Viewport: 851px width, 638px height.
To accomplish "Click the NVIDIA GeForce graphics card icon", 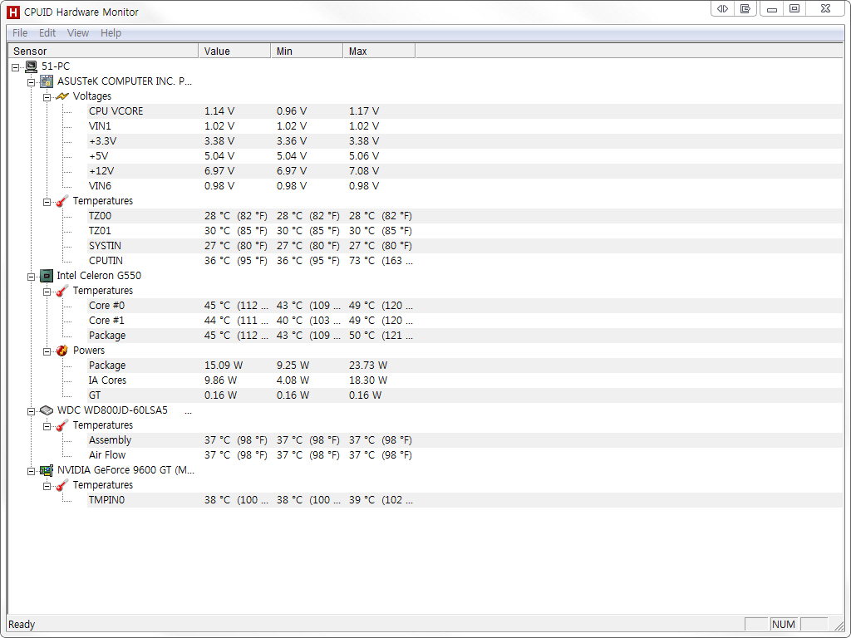I will (47, 470).
